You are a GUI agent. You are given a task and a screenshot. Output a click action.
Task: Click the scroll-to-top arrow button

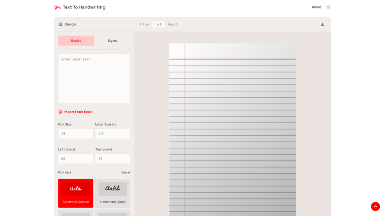pos(375,206)
